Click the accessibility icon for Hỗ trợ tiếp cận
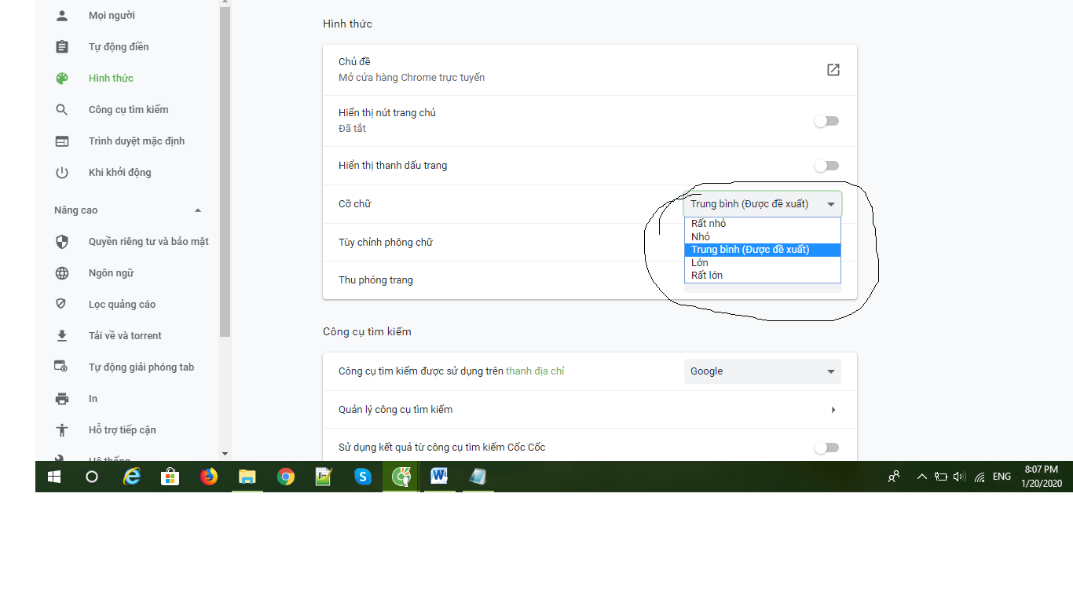Screen dimensions: 1073x603 click(x=62, y=430)
